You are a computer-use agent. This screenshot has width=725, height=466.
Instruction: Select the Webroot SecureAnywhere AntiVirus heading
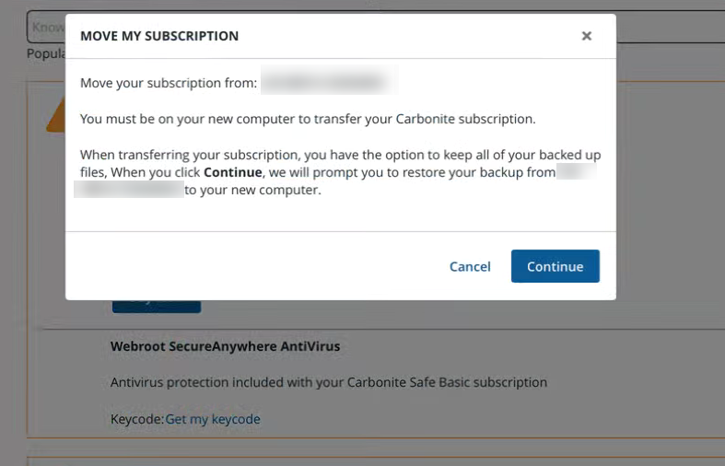[x=225, y=346]
